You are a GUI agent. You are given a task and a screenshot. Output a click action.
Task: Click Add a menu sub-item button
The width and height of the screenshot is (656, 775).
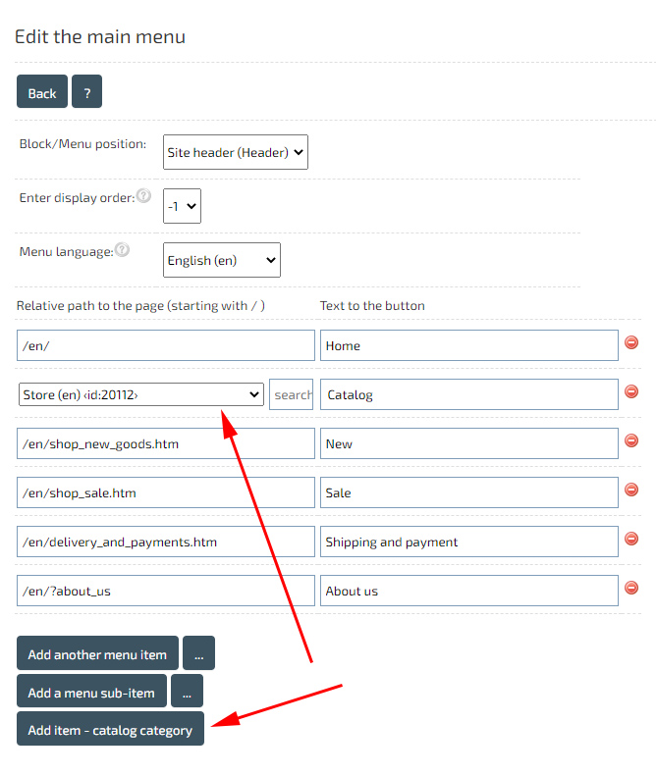coord(91,692)
